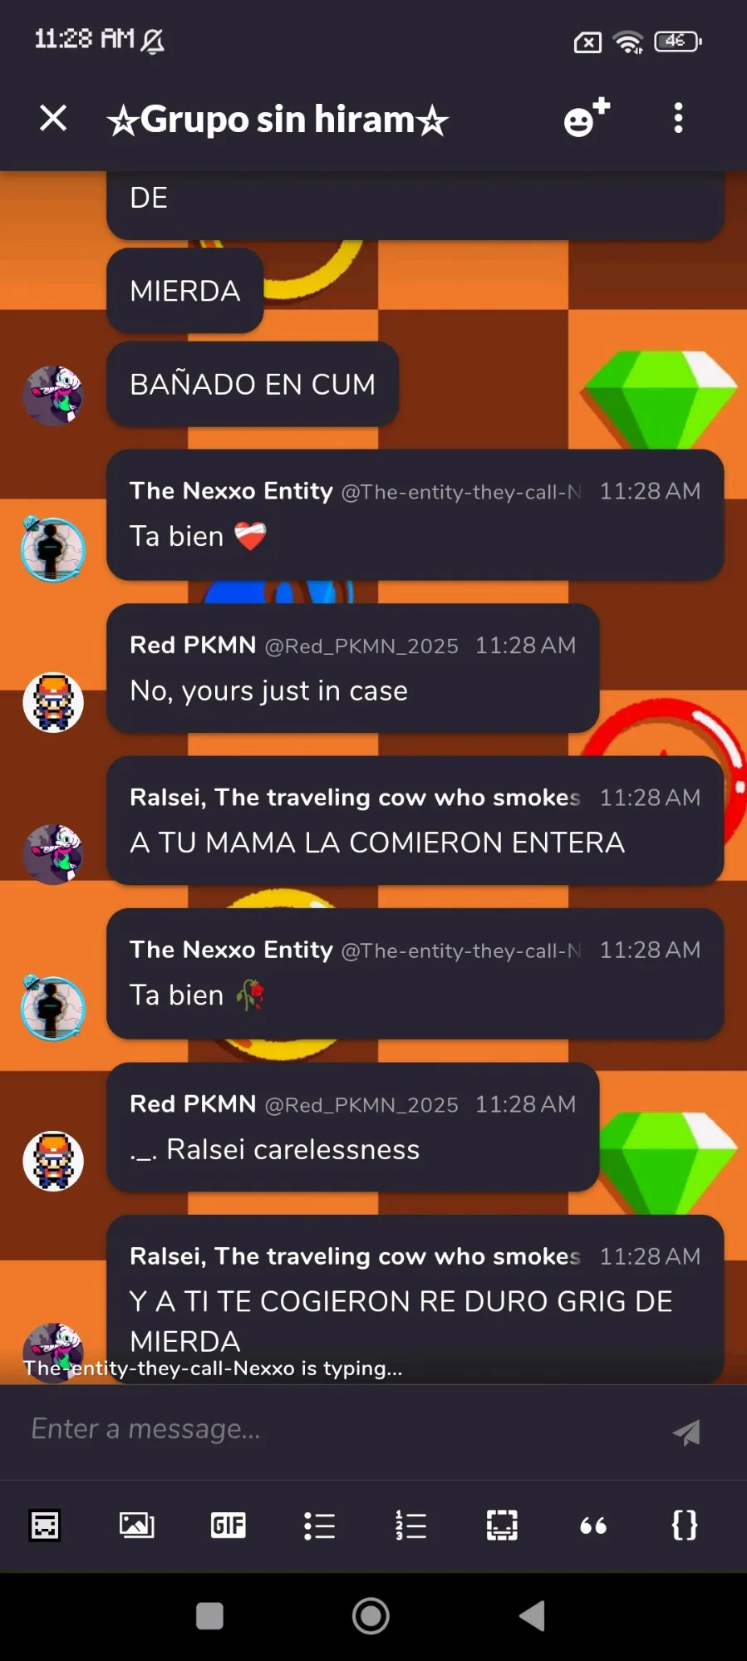The image size is (747, 1661).
Task: Insert a numbered list
Action: 410,1525
